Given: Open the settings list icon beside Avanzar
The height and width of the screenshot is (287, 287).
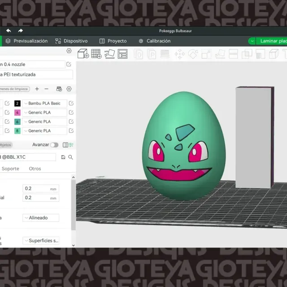Looking at the screenshot, I should click(65, 145).
